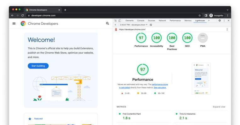Click the address bar URL developer.chrome.com
The height and width of the screenshot is (125, 240).
tap(43, 16)
